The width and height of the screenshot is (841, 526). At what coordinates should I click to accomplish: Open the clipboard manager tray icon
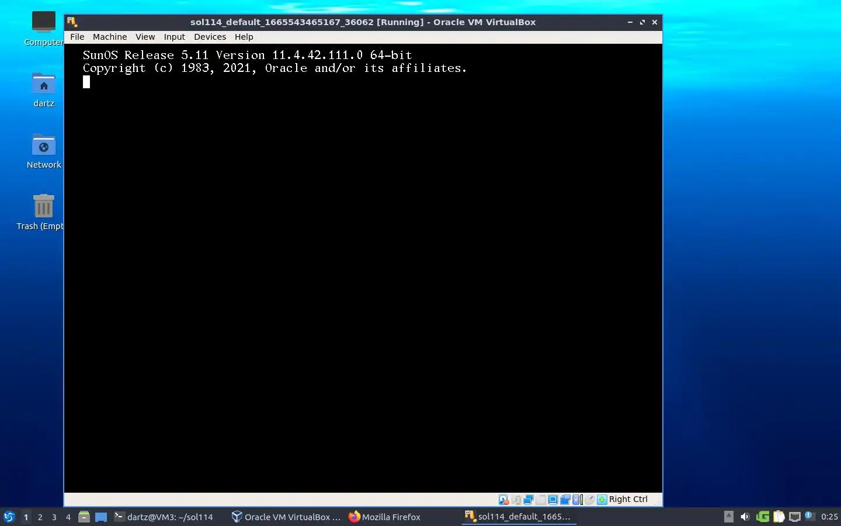[x=779, y=517]
